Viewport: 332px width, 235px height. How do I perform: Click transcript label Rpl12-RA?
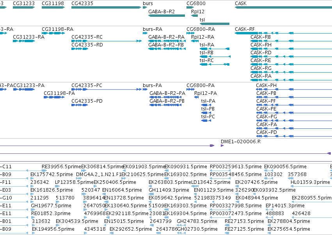pos(202,37)
